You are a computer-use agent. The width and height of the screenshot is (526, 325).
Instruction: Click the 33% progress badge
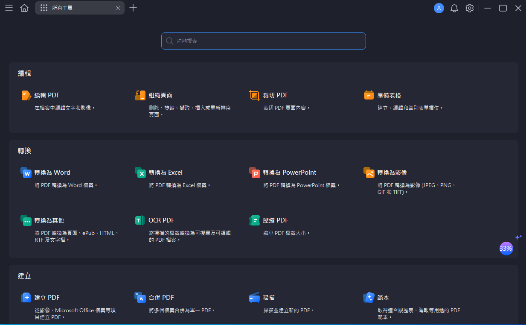click(x=506, y=249)
